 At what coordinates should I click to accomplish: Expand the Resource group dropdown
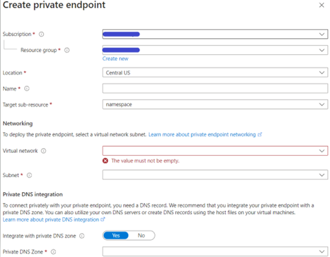click(x=215, y=50)
